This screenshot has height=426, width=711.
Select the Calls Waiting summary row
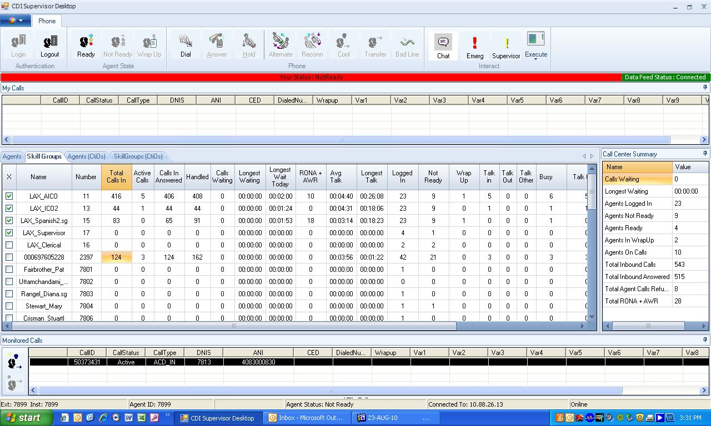tap(655, 179)
